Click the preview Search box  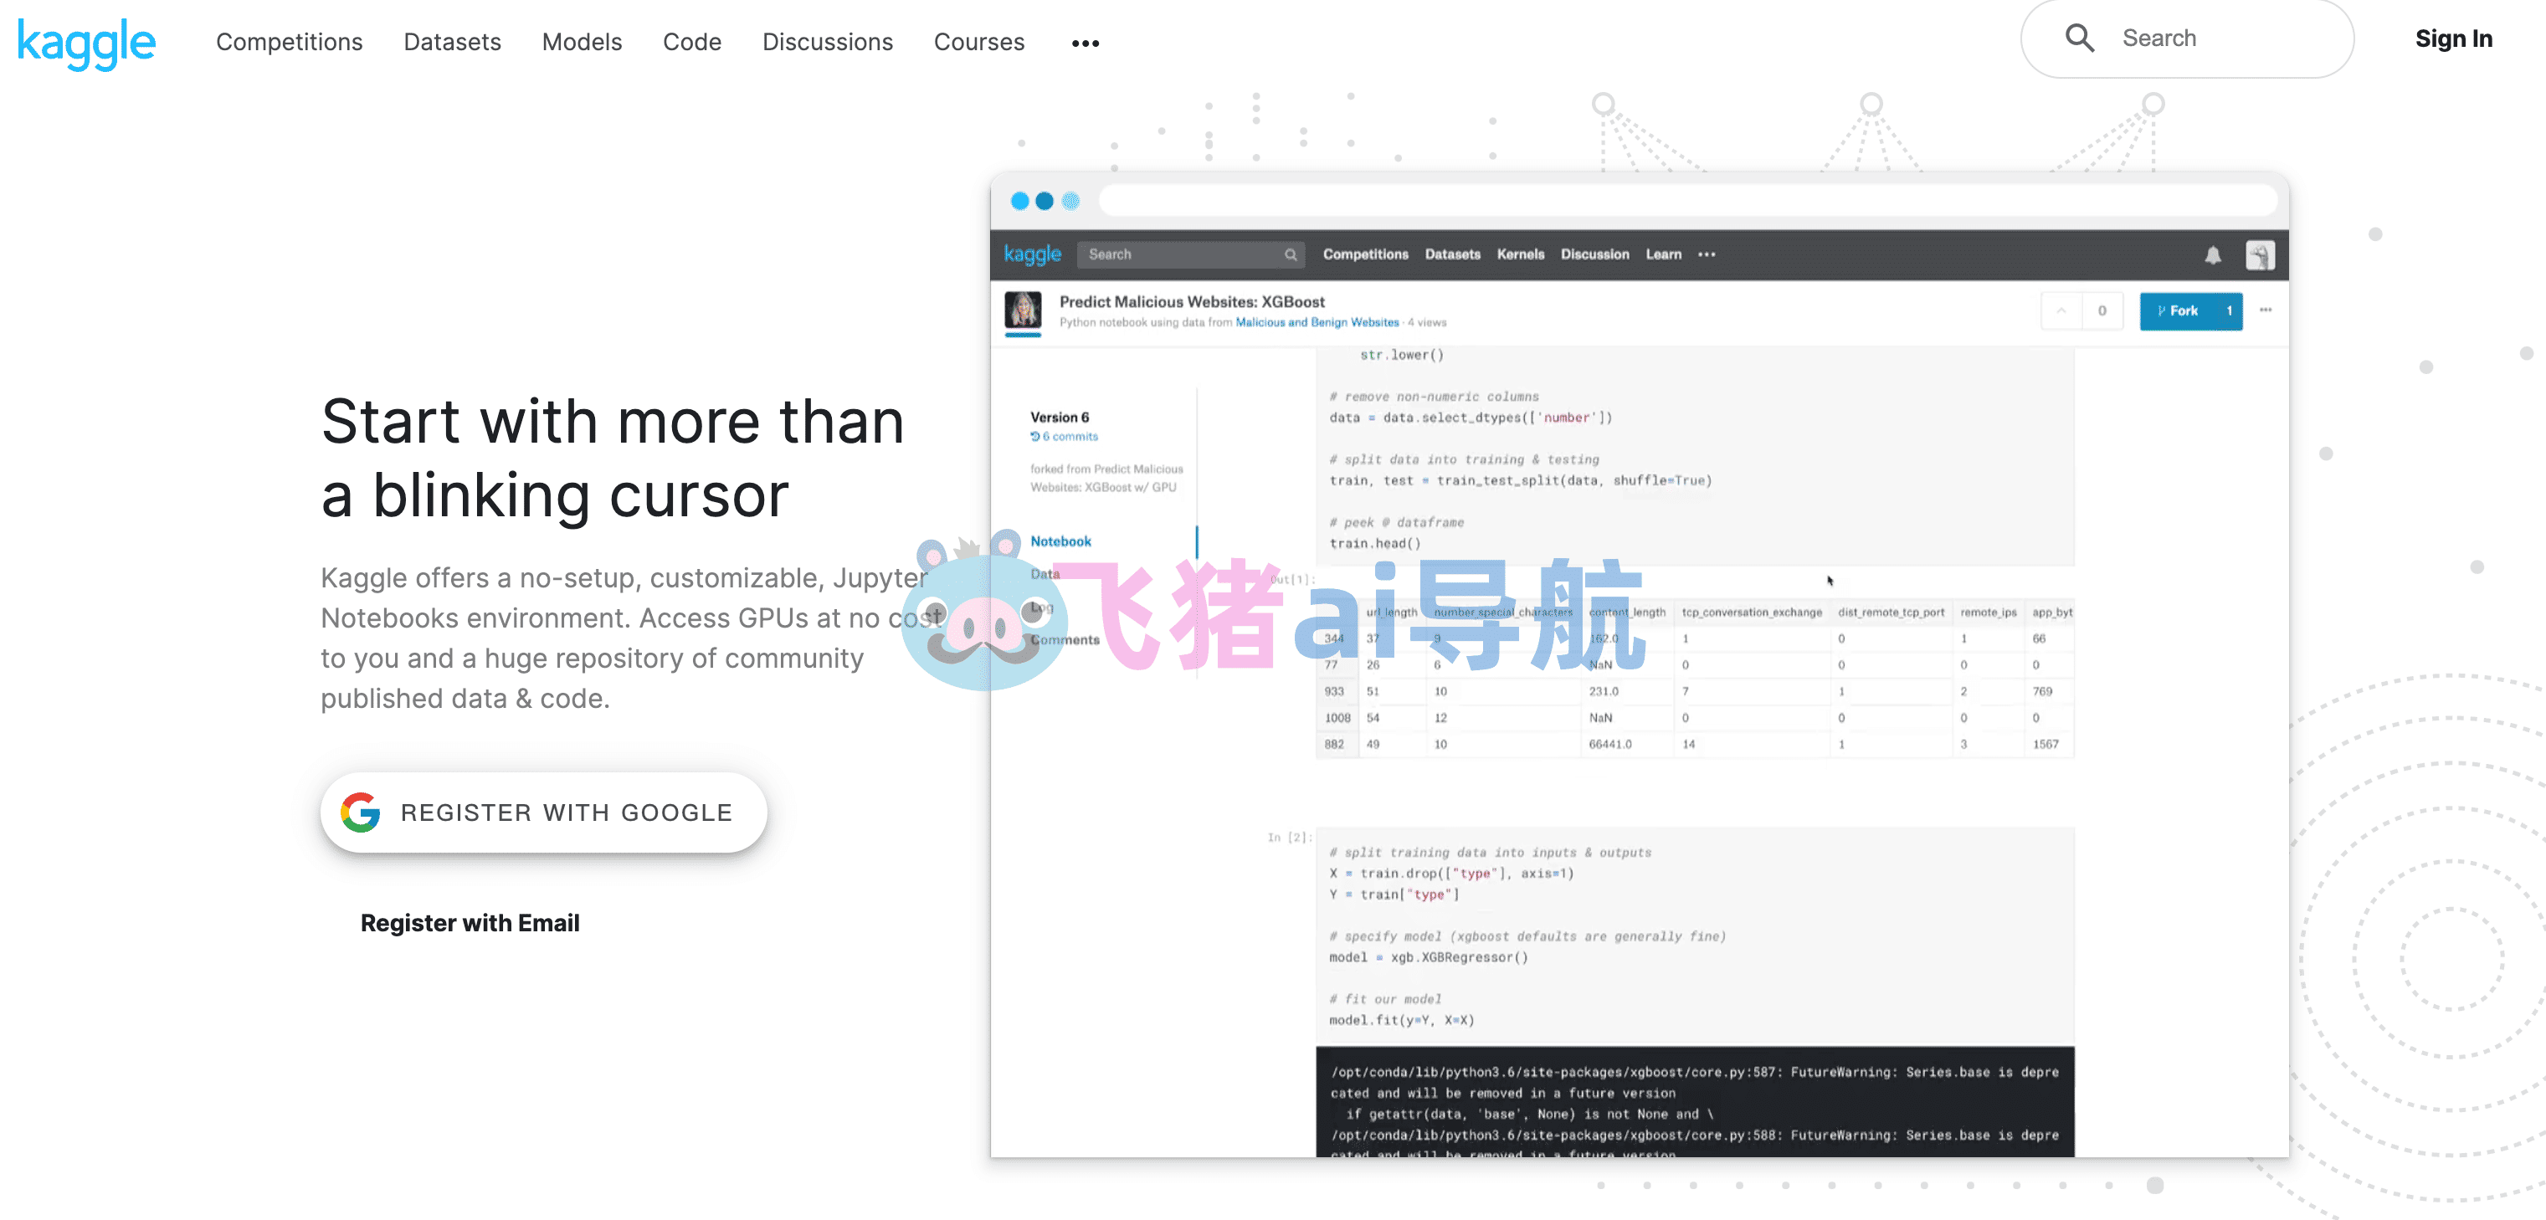pyautogui.click(x=1190, y=255)
